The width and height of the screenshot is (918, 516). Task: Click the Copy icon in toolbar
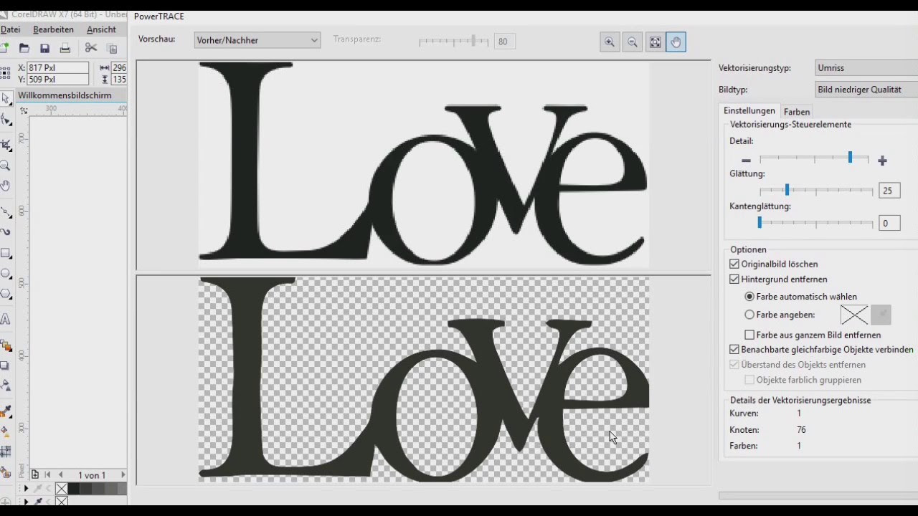(x=112, y=48)
